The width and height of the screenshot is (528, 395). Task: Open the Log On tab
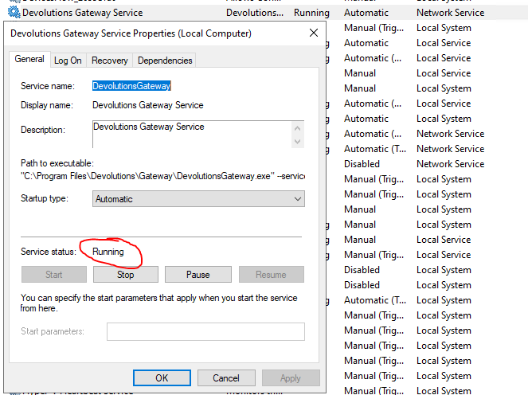point(68,61)
